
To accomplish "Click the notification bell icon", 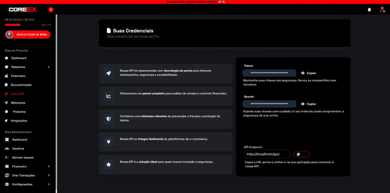I will click(x=369, y=9).
